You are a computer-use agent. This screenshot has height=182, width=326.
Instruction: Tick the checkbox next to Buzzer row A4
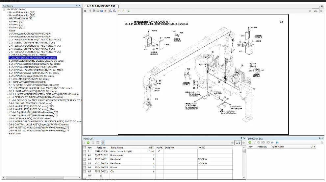click(85, 168)
